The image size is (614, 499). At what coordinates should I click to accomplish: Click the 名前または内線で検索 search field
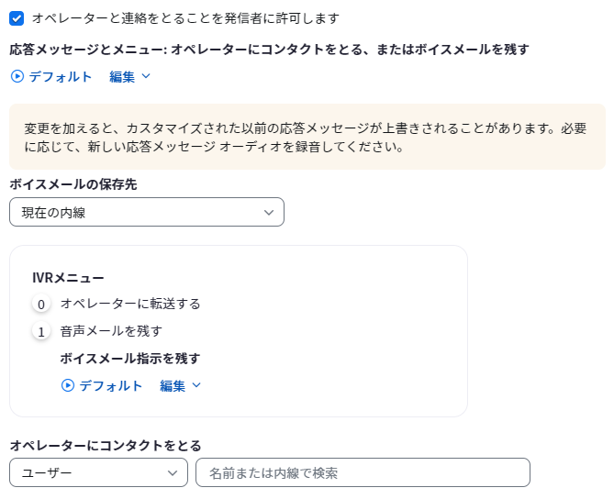point(363,472)
